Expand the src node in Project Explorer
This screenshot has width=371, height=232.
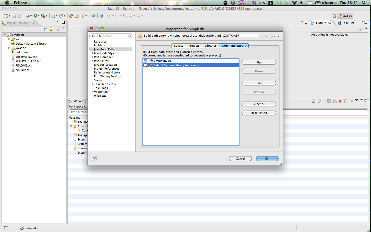(x=9, y=39)
